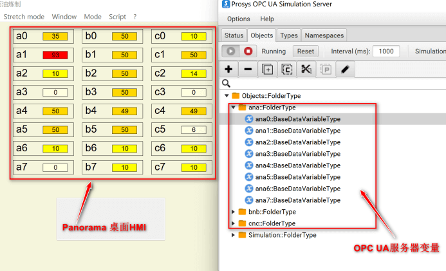This screenshot has width=446, height=271.
Task: Open the Options menu
Action: pos(238,19)
